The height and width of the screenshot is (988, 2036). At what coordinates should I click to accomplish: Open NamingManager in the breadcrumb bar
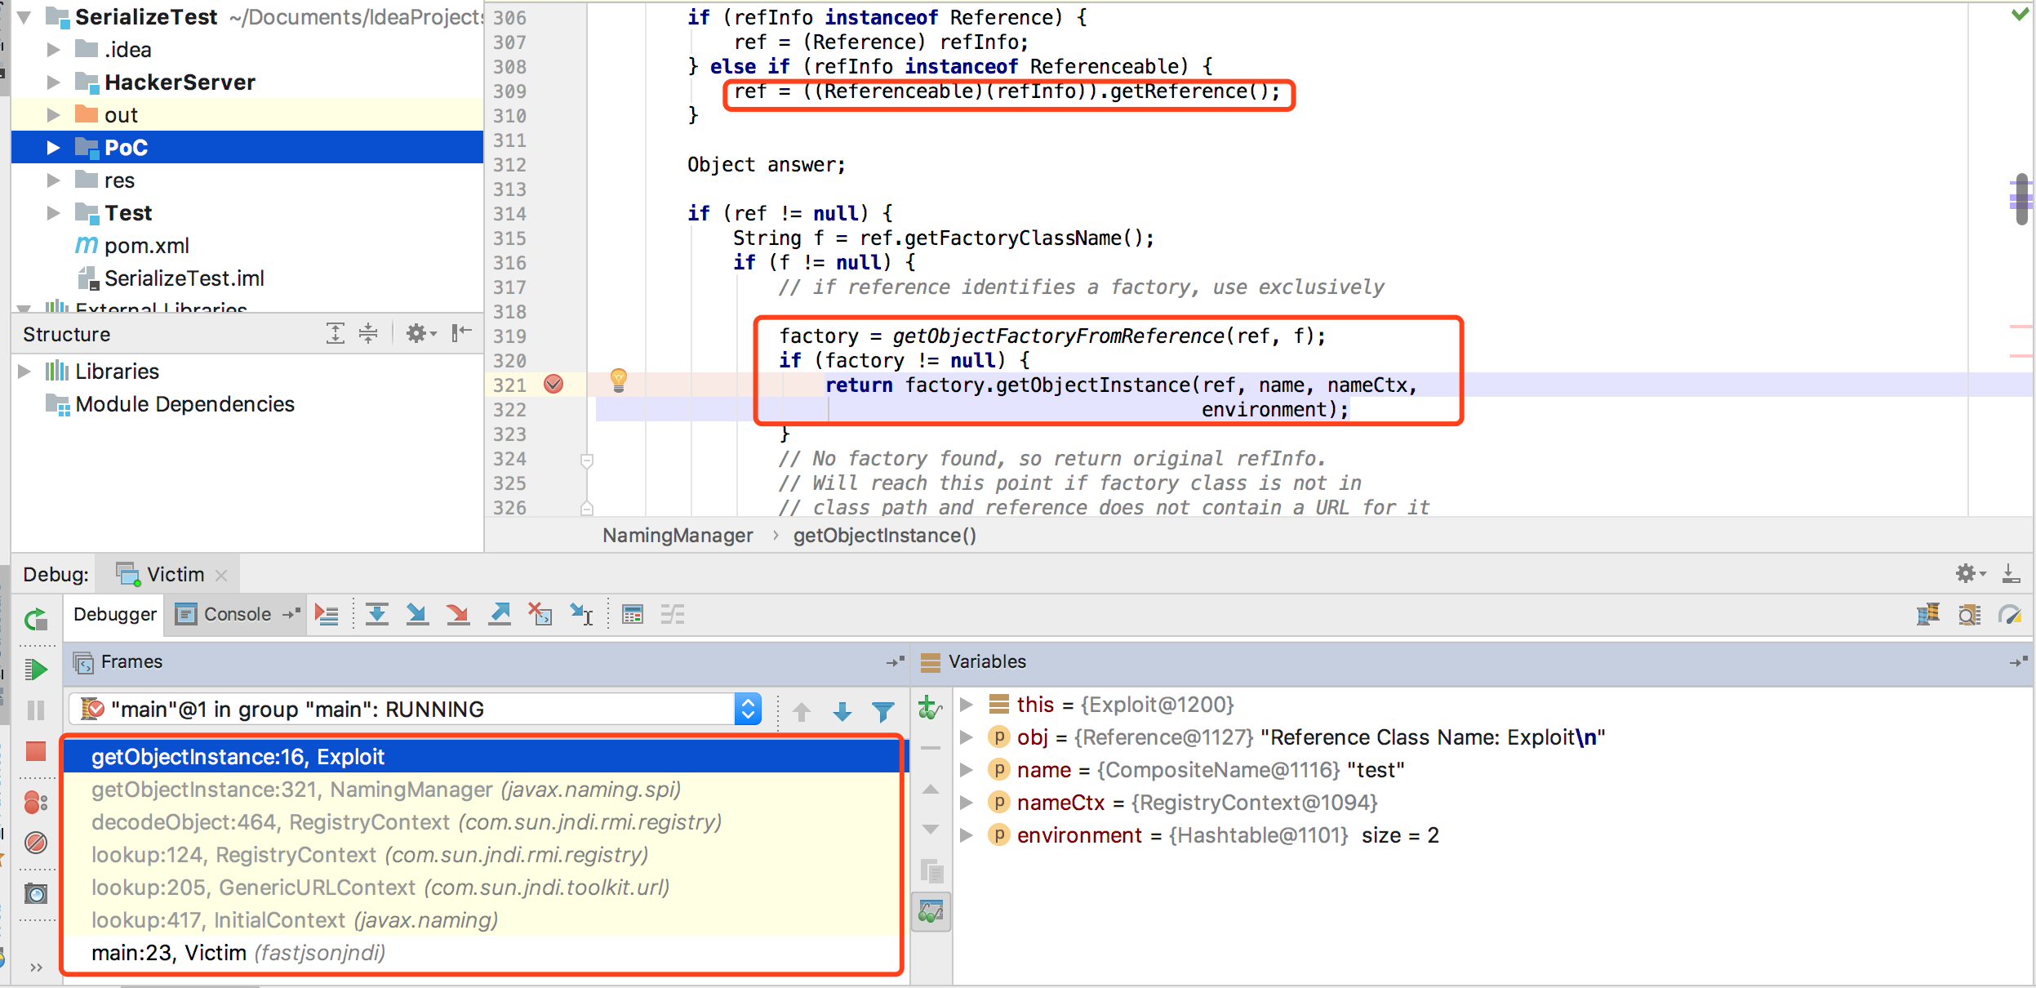point(678,535)
